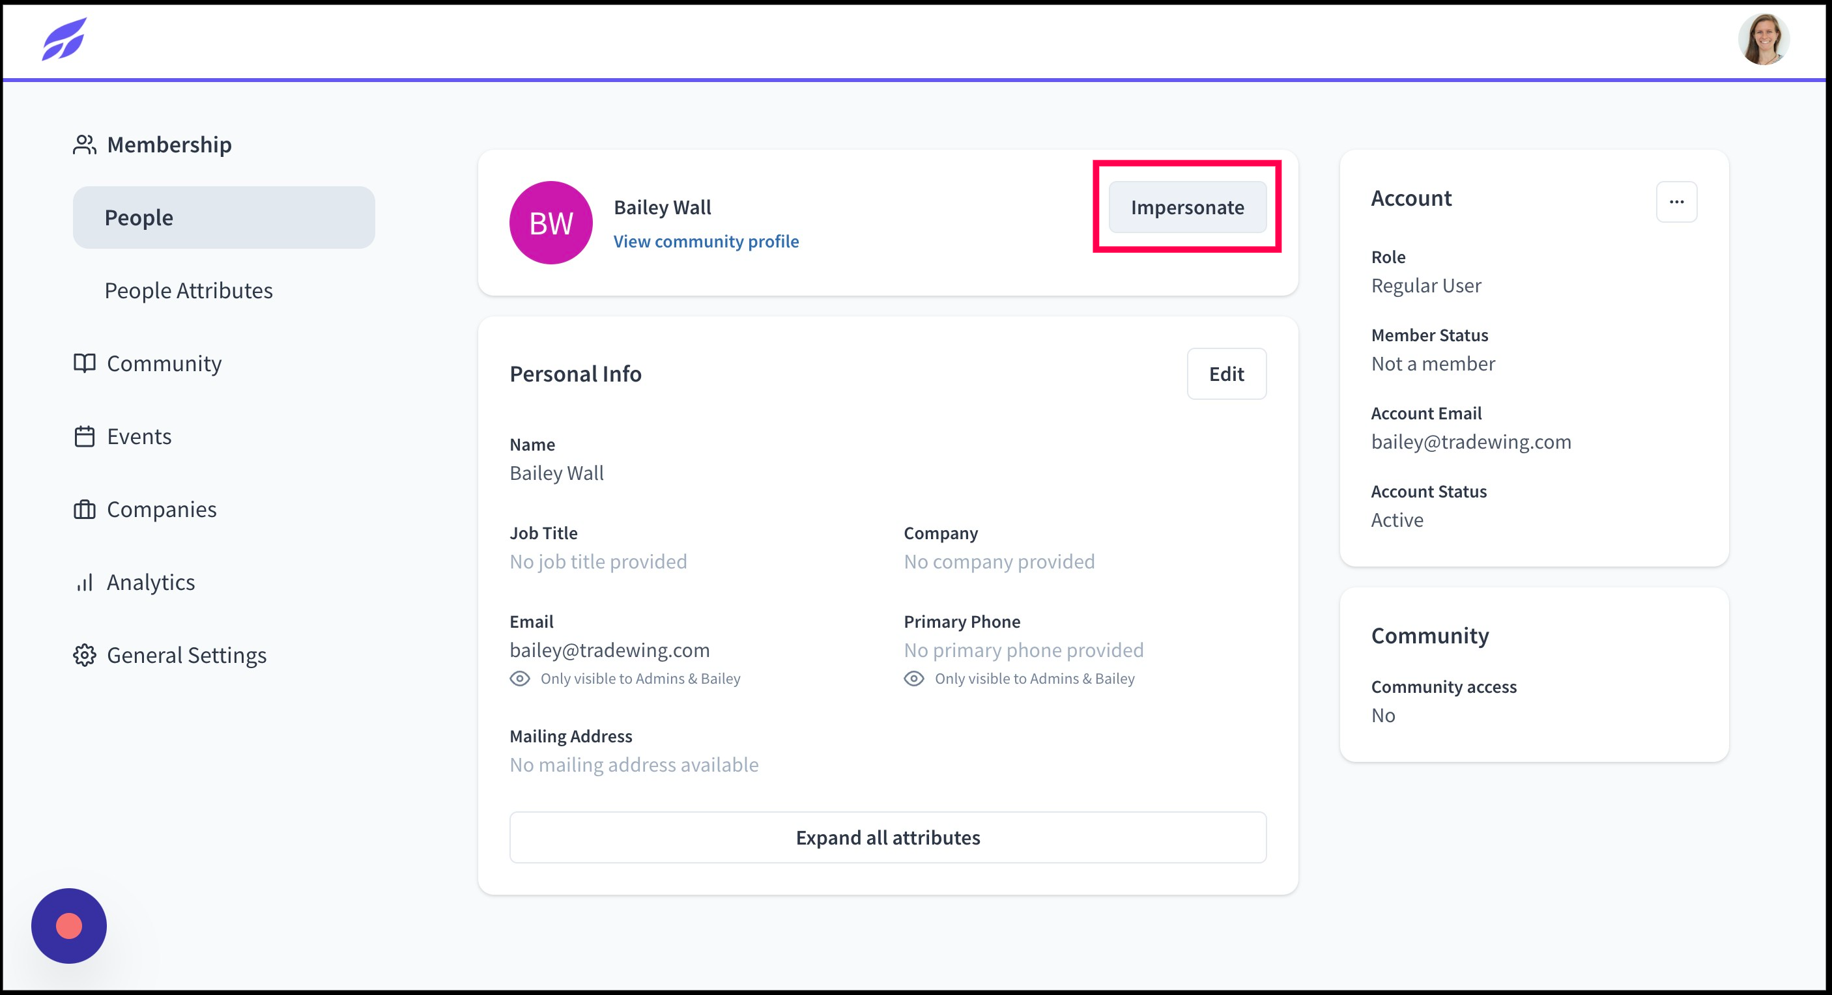Click the BW magenta avatar circle
Image resolution: width=1832 pixels, height=995 pixels.
pyautogui.click(x=551, y=223)
